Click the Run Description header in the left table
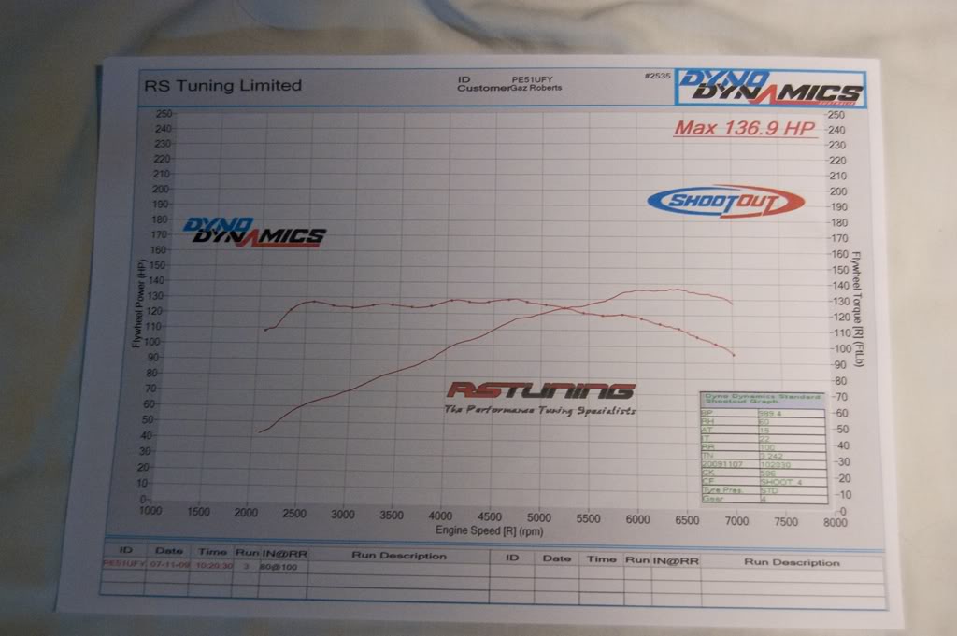 [398, 556]
